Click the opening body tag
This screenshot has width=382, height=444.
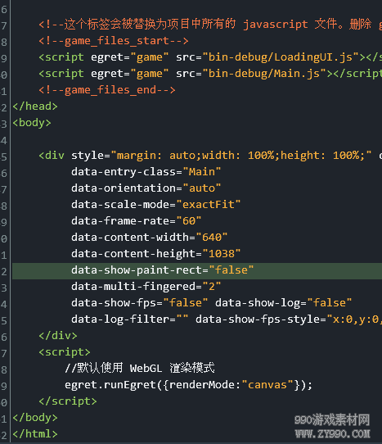click(32, 123)
